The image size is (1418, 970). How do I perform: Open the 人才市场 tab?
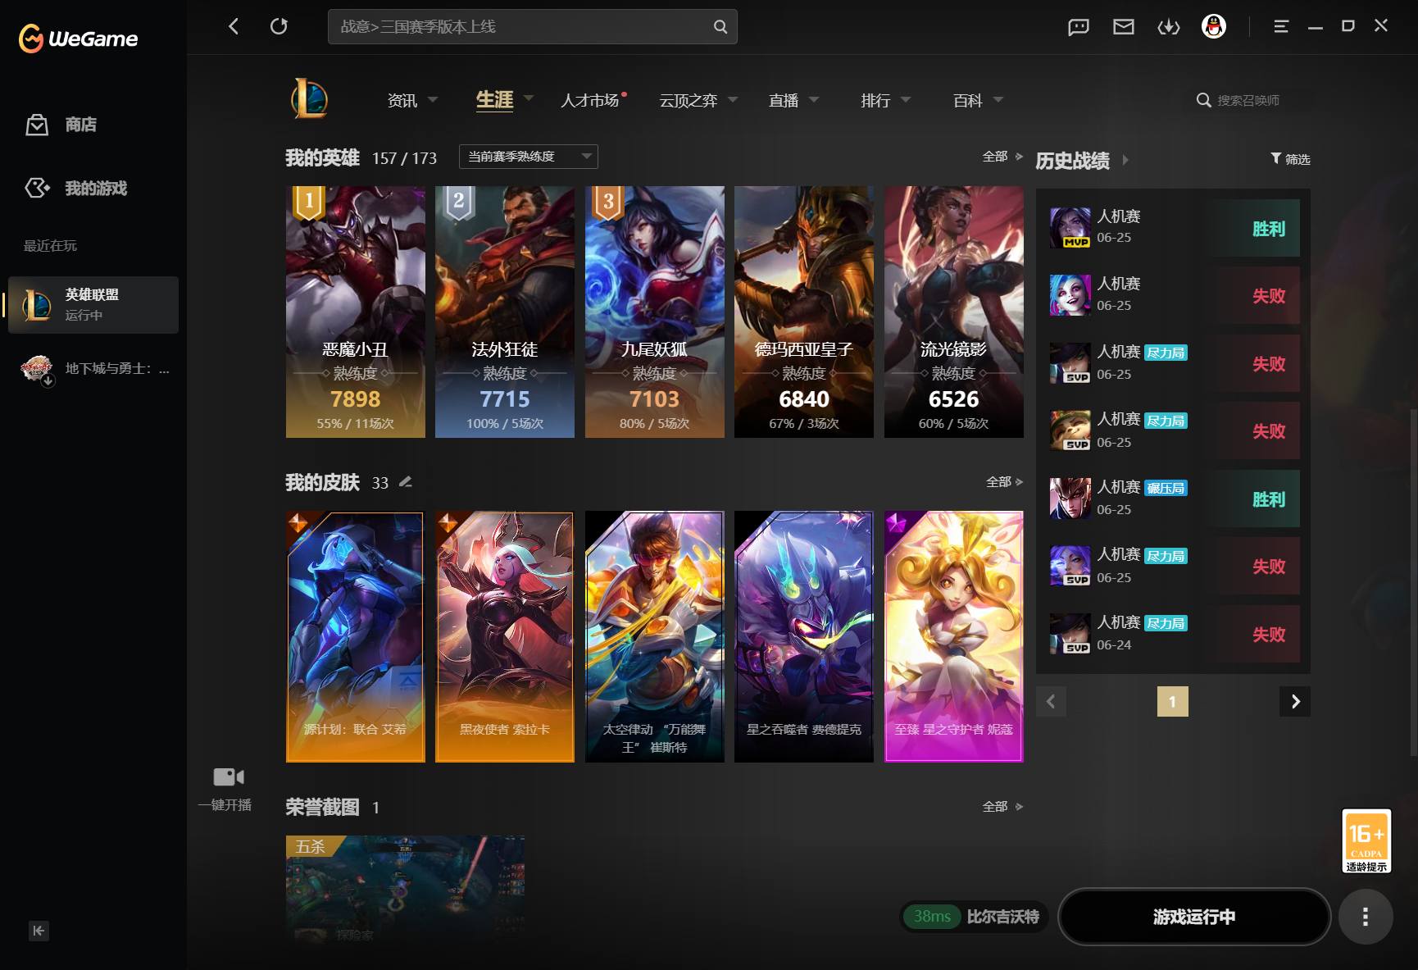[590, 100]
